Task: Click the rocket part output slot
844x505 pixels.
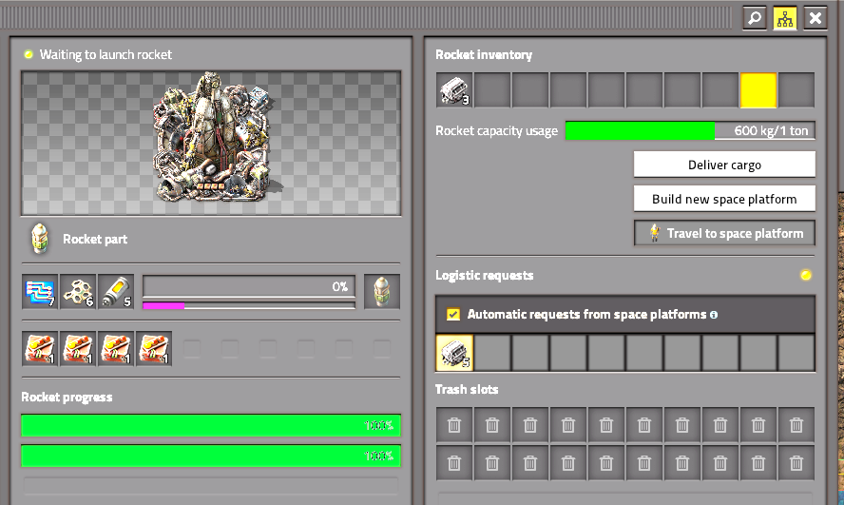Action: point(382,292)
